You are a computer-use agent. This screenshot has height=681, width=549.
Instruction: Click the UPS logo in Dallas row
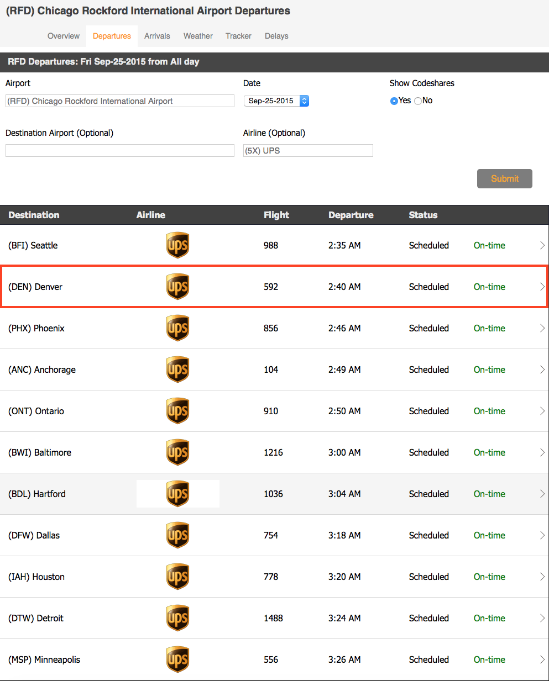coord(177,535)
